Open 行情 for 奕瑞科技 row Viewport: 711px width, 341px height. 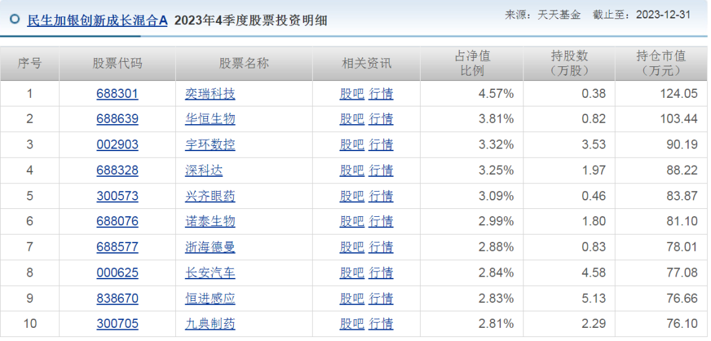[381, 93]
